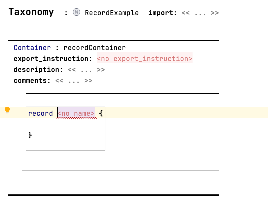Click the colon after the Taxonomy heading
This screenshot has width=268, height=209.
coord(66,13)
